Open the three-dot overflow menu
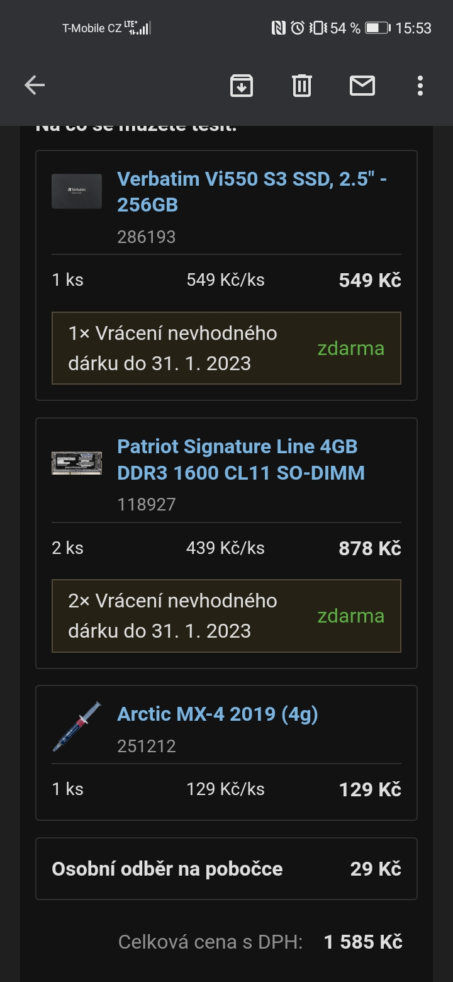This screenshot has height=982, width=453. click(420, 85)
